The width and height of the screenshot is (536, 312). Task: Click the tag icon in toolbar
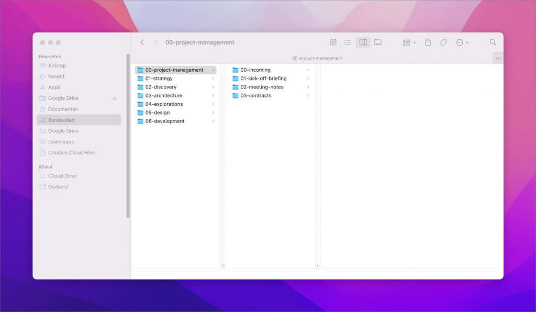pyautogui.click(x=443, y=42)
